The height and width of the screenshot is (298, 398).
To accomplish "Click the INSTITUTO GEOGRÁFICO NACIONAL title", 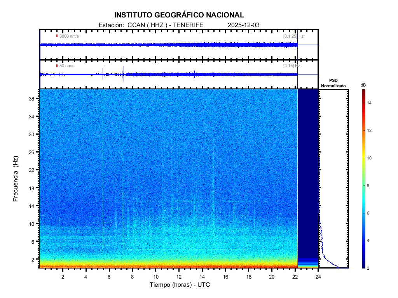I will [x=179, y=15].
